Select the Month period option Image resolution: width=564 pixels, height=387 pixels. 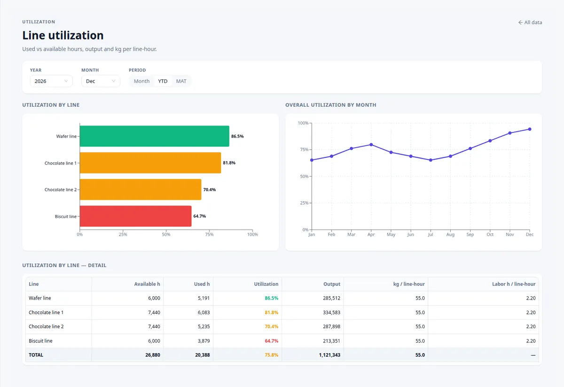(141, 81)
